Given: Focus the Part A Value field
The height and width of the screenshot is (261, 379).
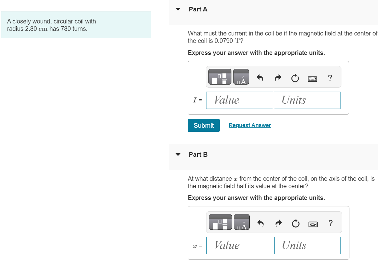Looking at the screenshot, I should [x=239, y=100].
